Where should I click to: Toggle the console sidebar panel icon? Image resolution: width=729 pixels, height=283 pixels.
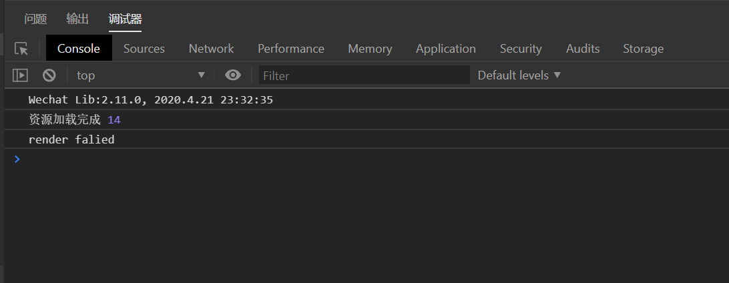pyautogui.click(x=21, y=75)
